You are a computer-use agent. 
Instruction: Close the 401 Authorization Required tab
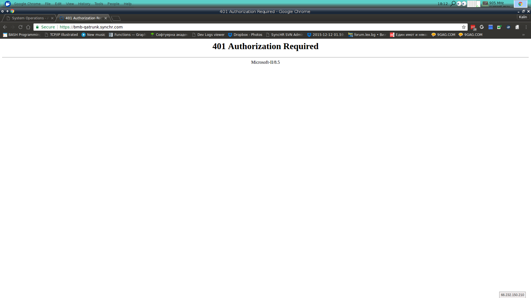point(106,18)
